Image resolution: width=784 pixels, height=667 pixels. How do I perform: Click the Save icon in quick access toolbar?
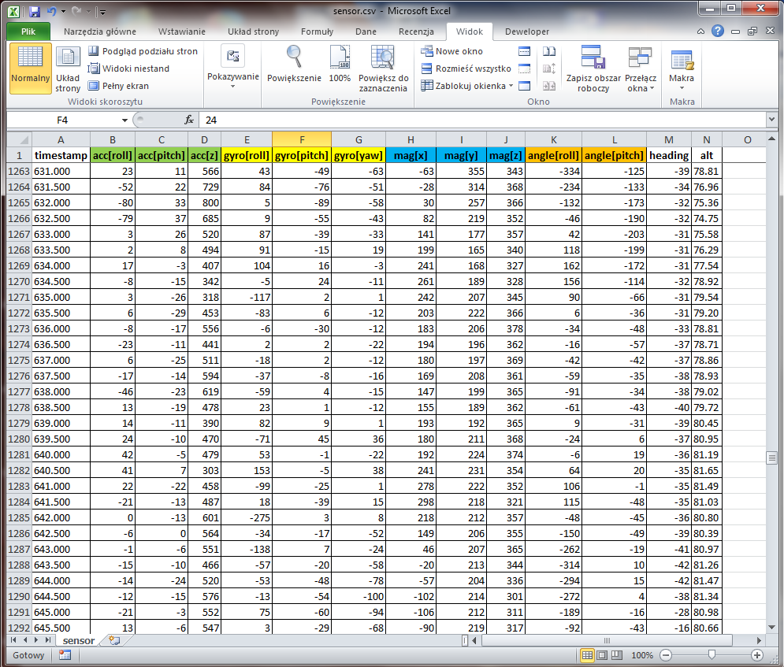[34, 13]
